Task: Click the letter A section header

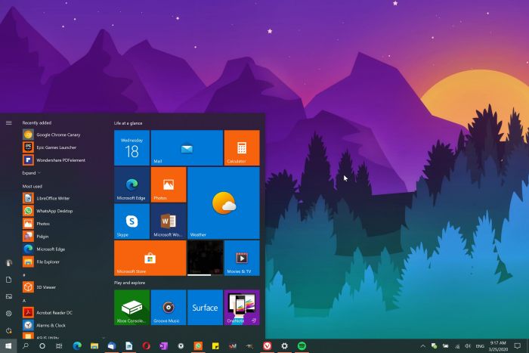Action: (24, 301)
